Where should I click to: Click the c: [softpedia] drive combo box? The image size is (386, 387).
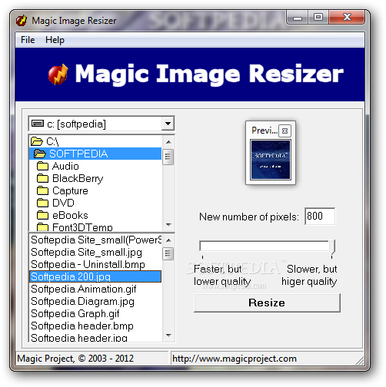[x=101, y=124]
